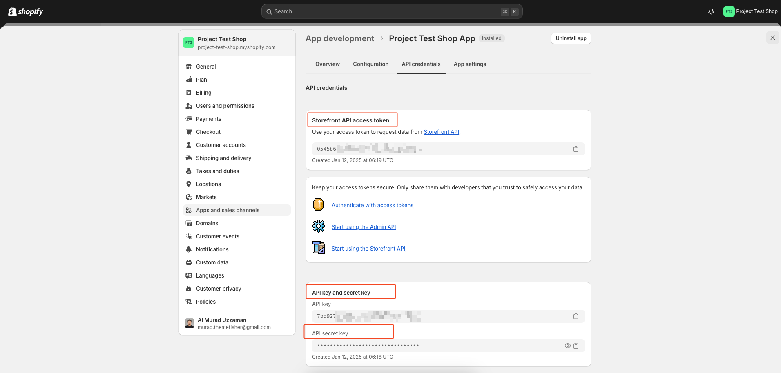Click the Languages icon
This screenshot has width=781, height=373.
point(189,275)
